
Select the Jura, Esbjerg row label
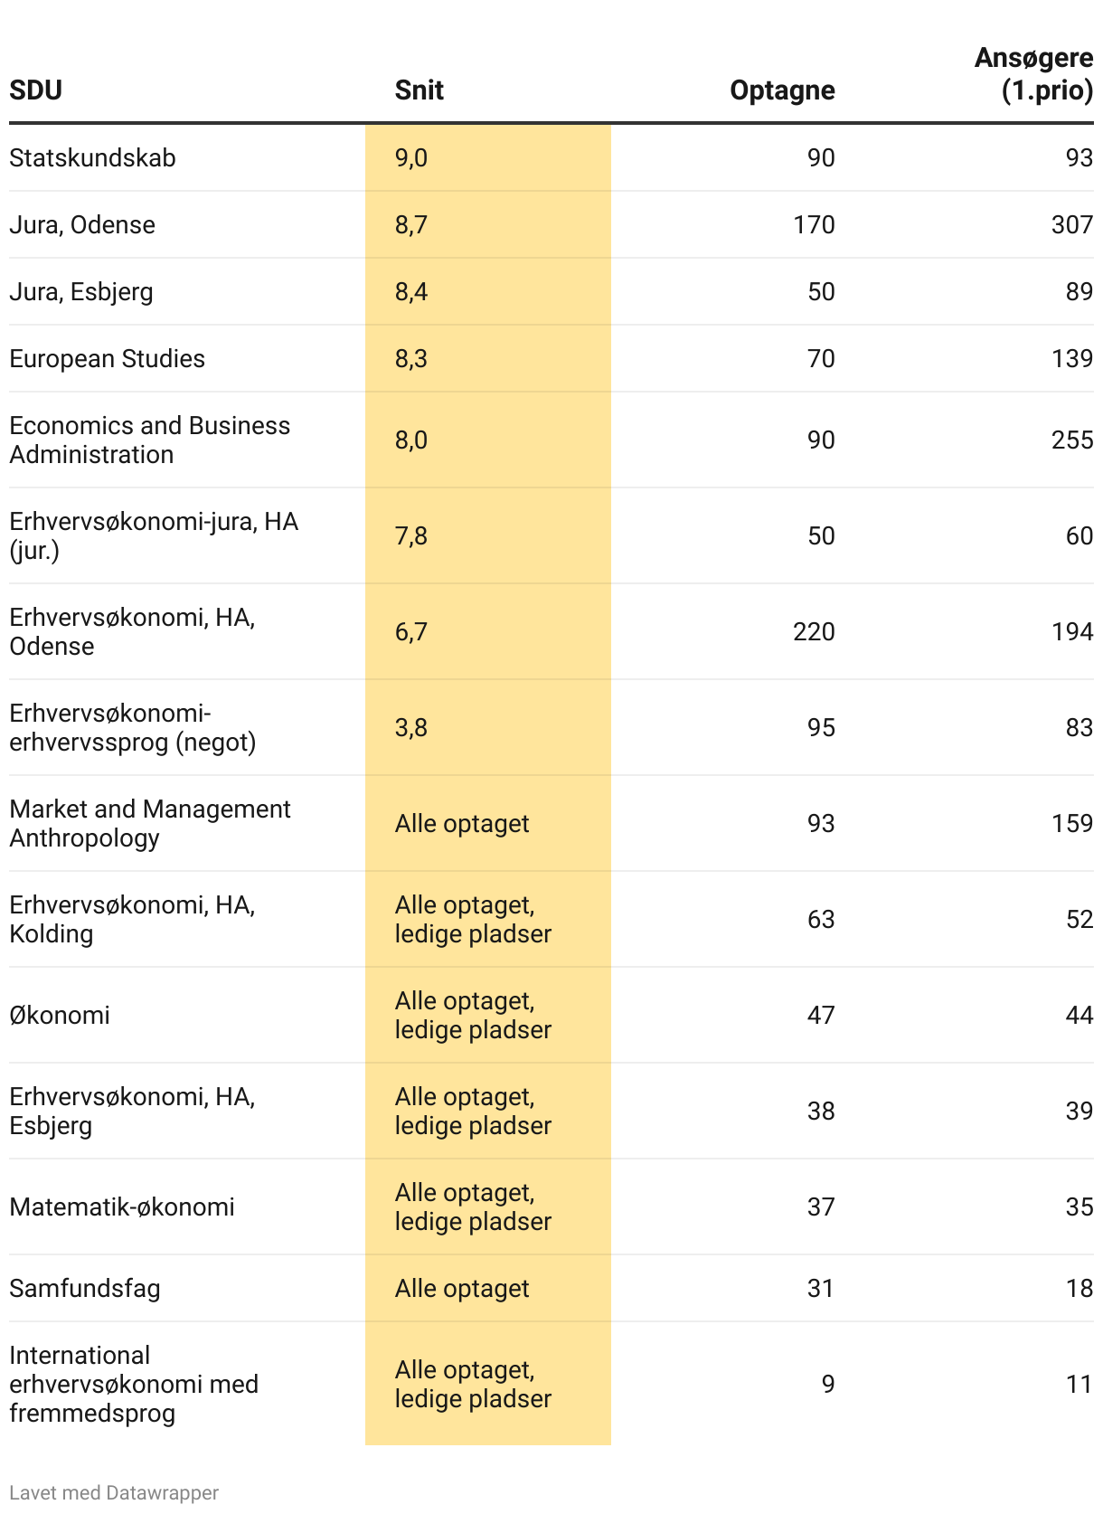81,291
